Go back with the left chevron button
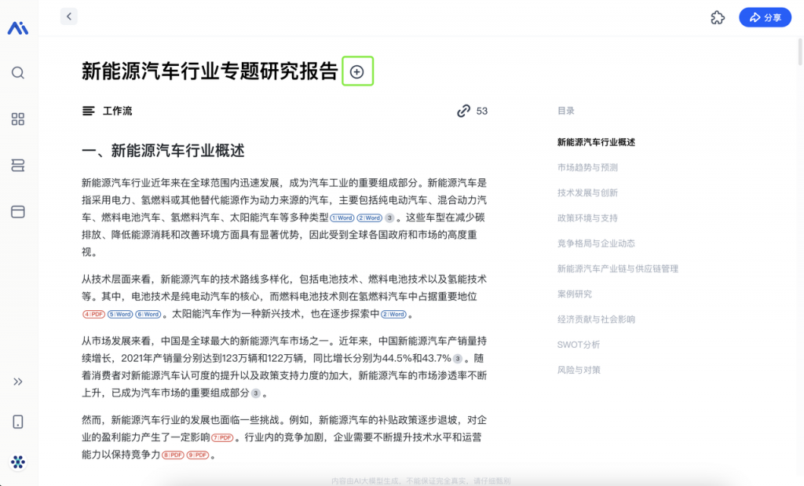Screen dimensions: 804x486 (x=69, y=16)
